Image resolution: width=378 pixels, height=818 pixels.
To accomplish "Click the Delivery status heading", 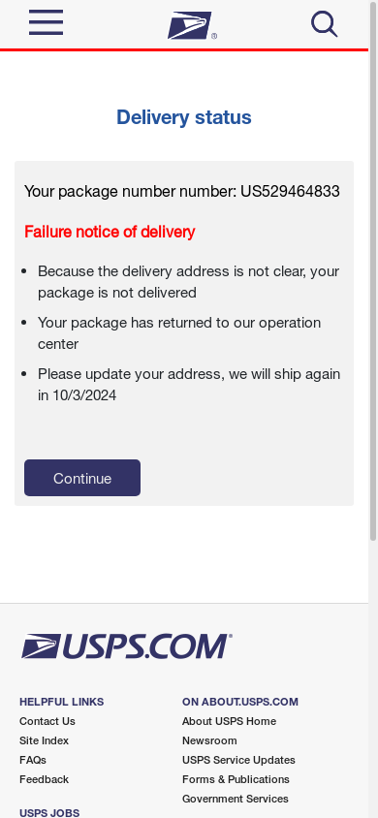I will coord(184,117).
